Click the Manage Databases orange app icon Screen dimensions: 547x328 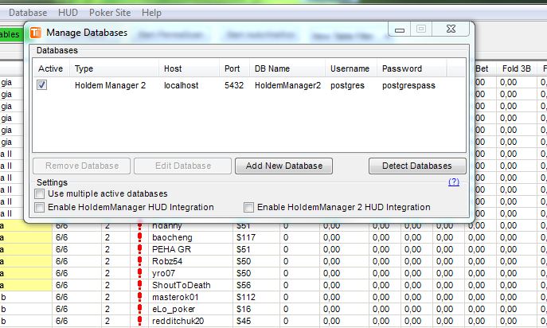click(36, 33)
